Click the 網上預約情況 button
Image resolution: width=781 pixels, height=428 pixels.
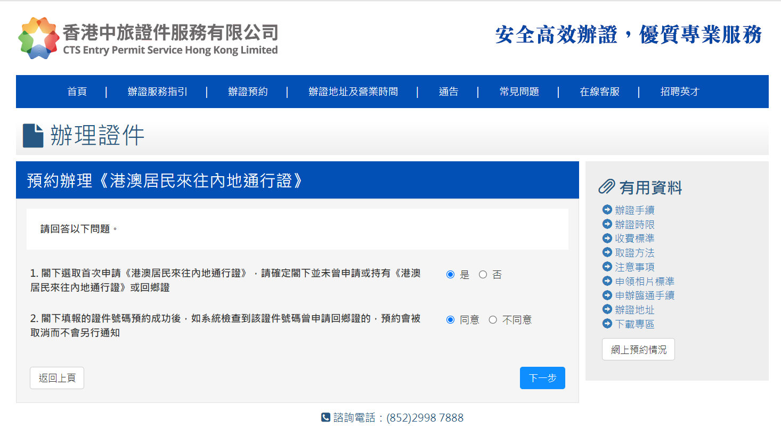point(638,350)
